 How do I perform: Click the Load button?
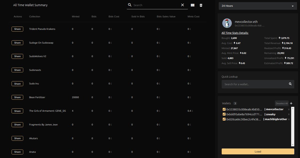pos(258,151)
